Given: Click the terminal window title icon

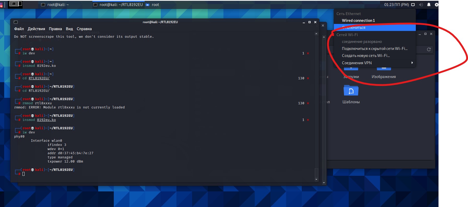Looking at the screenshot, I should tap(16, 22).
